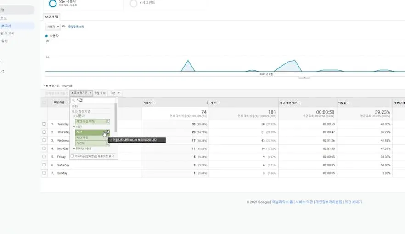Select the 보고서 탭 tab
405x234 pixels.
pyautogui.click(x=51, y=17)
